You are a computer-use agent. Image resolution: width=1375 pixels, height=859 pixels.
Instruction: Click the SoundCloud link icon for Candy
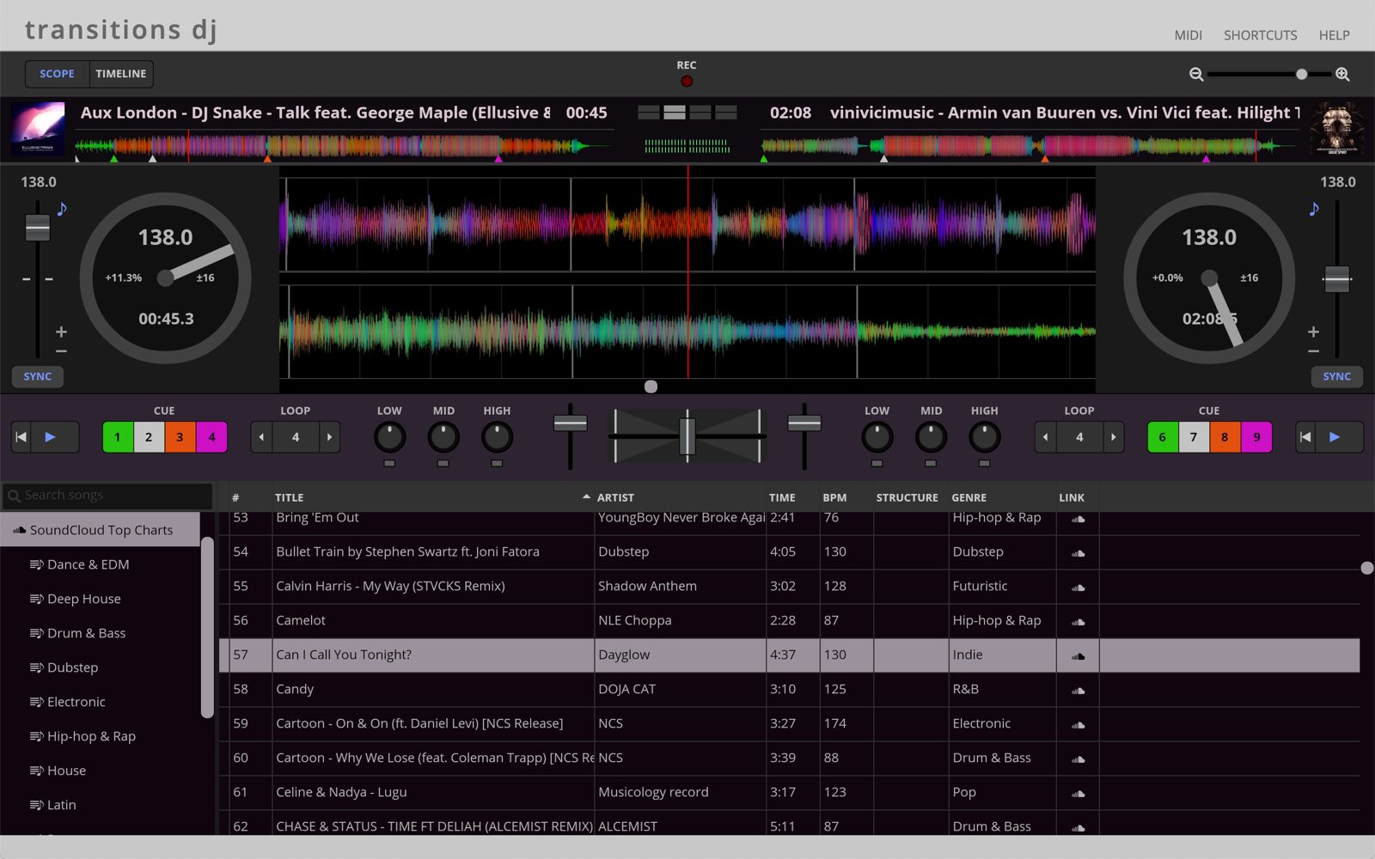pyautogui.click(x=1078, y=690)
